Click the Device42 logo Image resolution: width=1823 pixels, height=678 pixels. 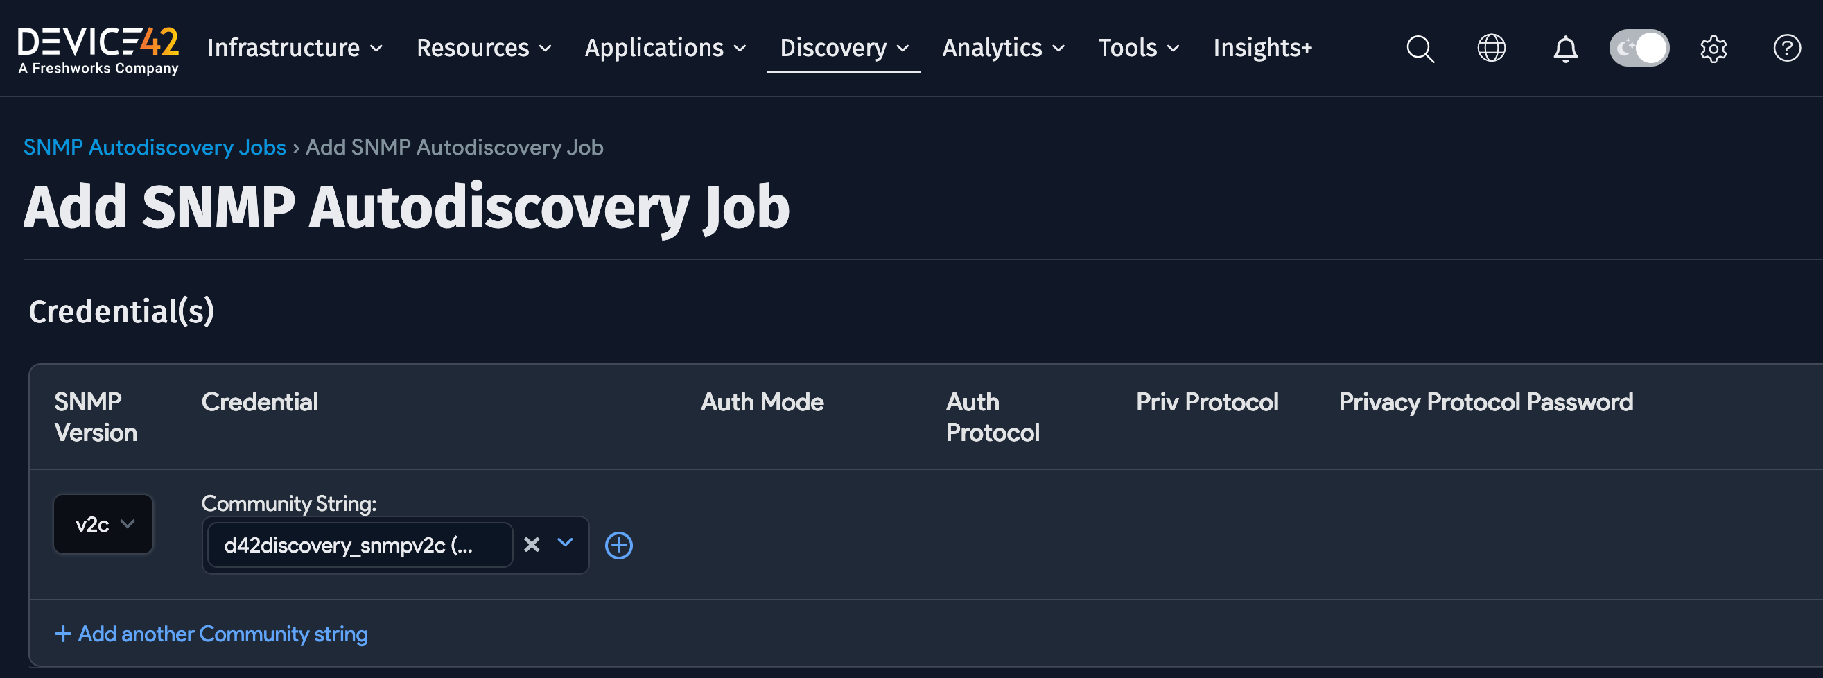pos(98,47)
